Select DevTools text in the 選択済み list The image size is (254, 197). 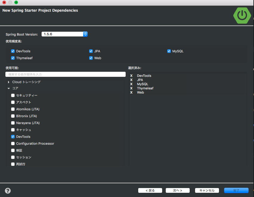click(x=144, y=76)
